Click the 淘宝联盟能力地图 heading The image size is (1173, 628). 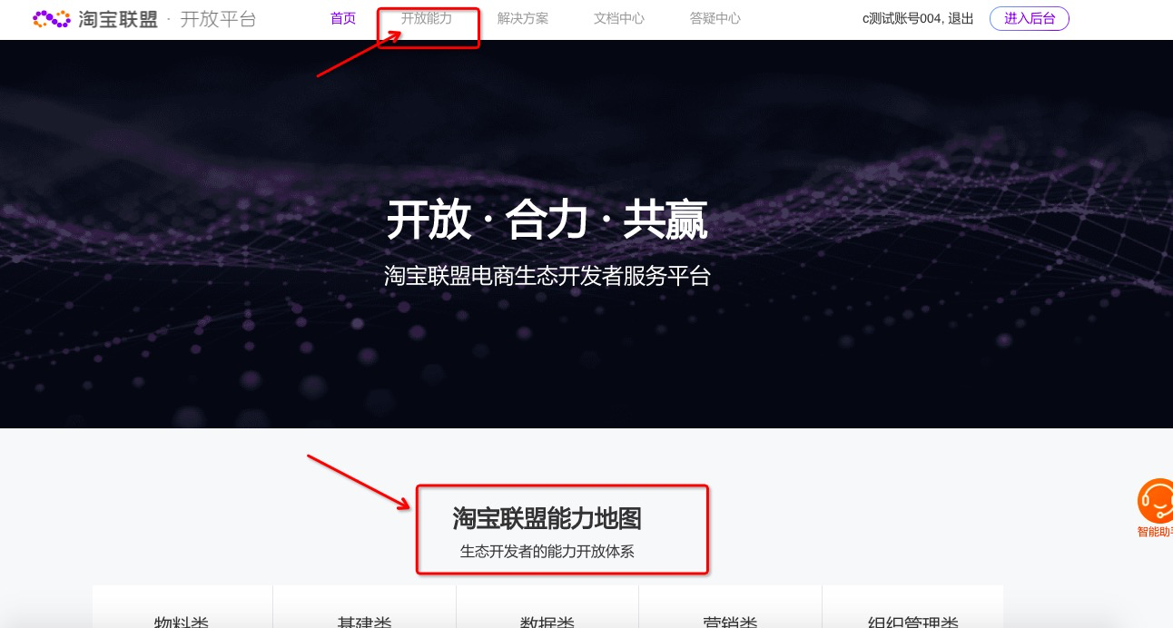click(x=547, y=518)
